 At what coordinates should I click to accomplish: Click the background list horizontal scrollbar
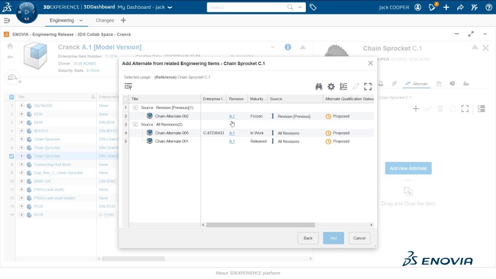133,259
